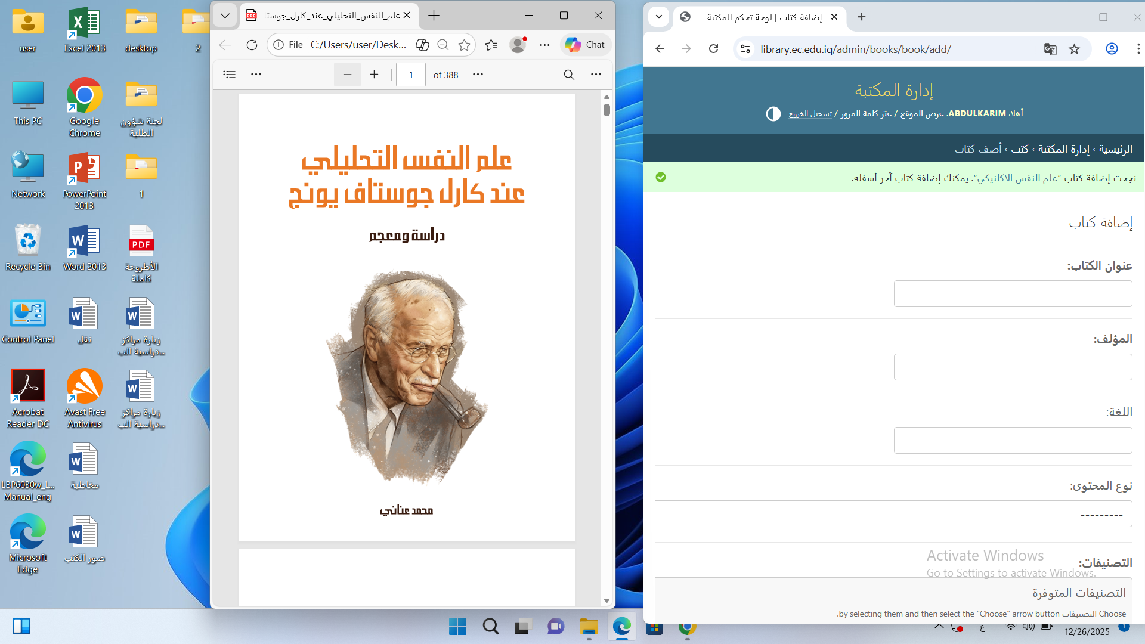This screenshot has width=1145, height=644.
Task: Zoom in the PDF with plus button
Action: (x=374, y=75)
